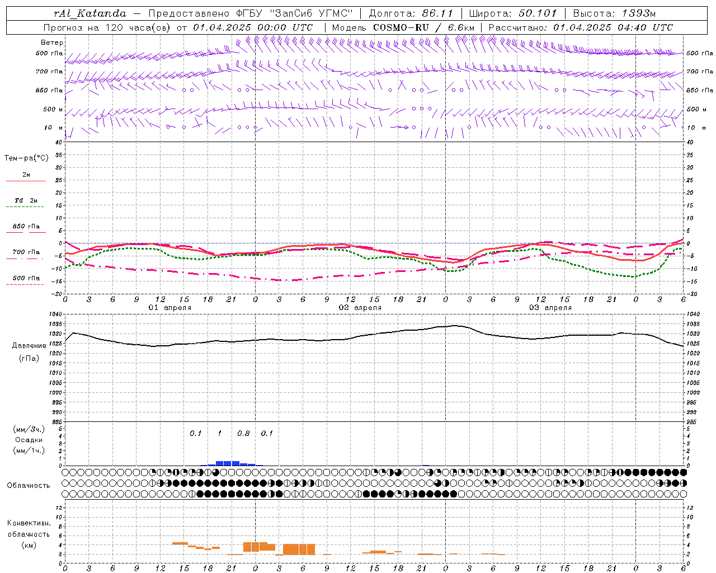Click the "Тем-ра(°C)" temperature label

pos(26,158)
